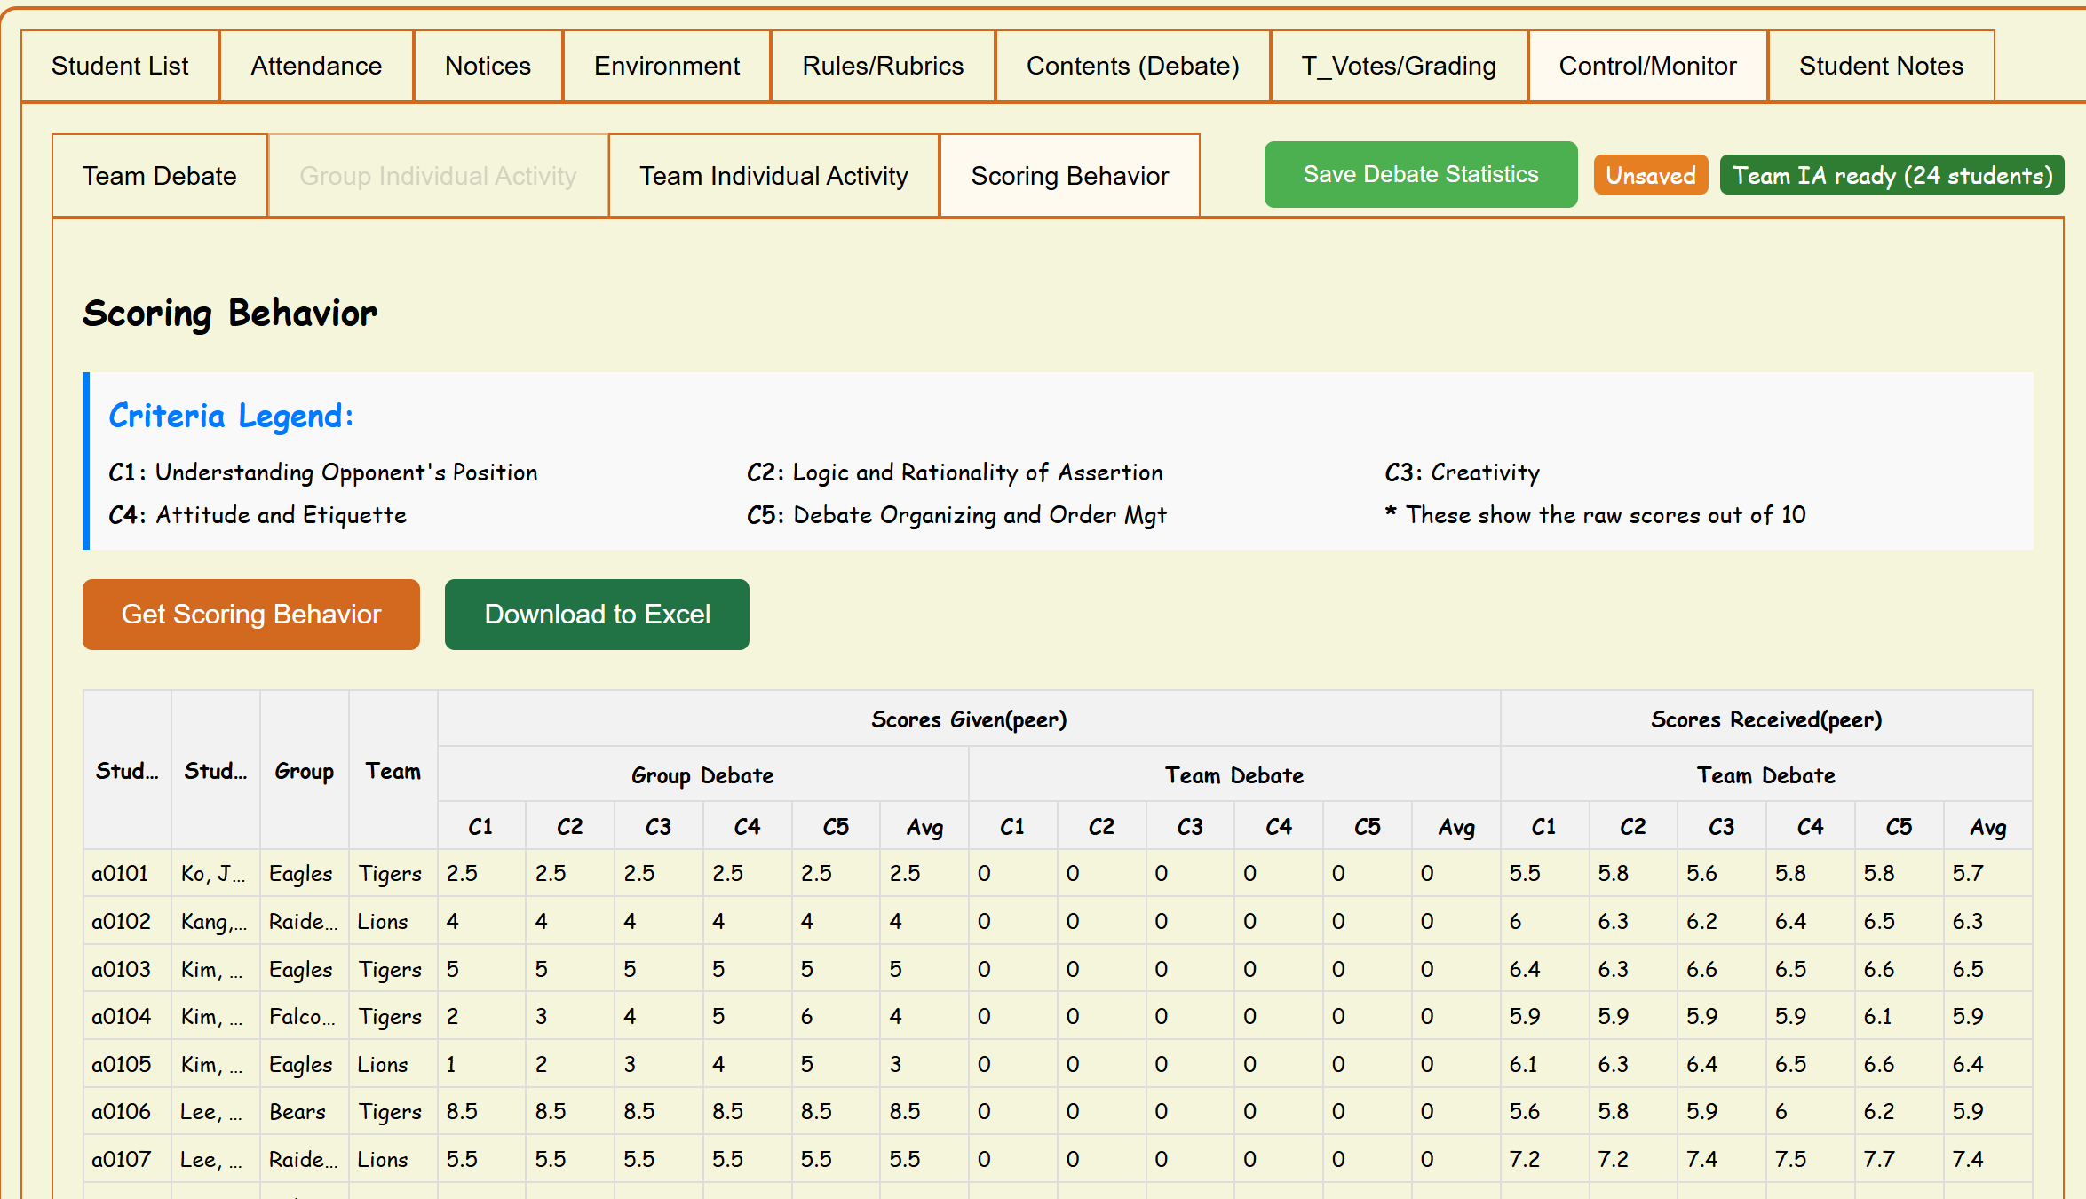Open the Student Notes tab

(1881, 66)
